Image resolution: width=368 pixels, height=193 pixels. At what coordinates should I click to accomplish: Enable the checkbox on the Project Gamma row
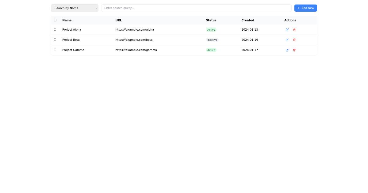(55, 50)
